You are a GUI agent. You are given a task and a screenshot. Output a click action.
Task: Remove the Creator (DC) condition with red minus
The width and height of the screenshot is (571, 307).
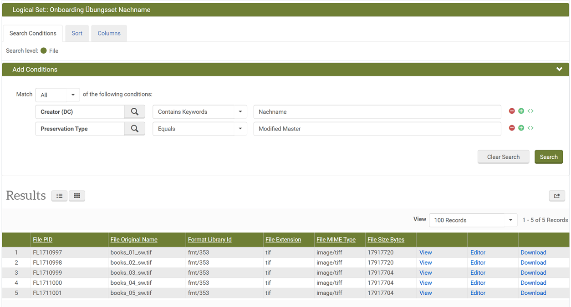512,111
